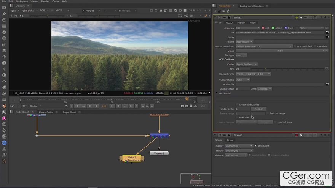Open the Workspace menu
Viewport: 335px width, 188px height.
click(x=22, y=1)
